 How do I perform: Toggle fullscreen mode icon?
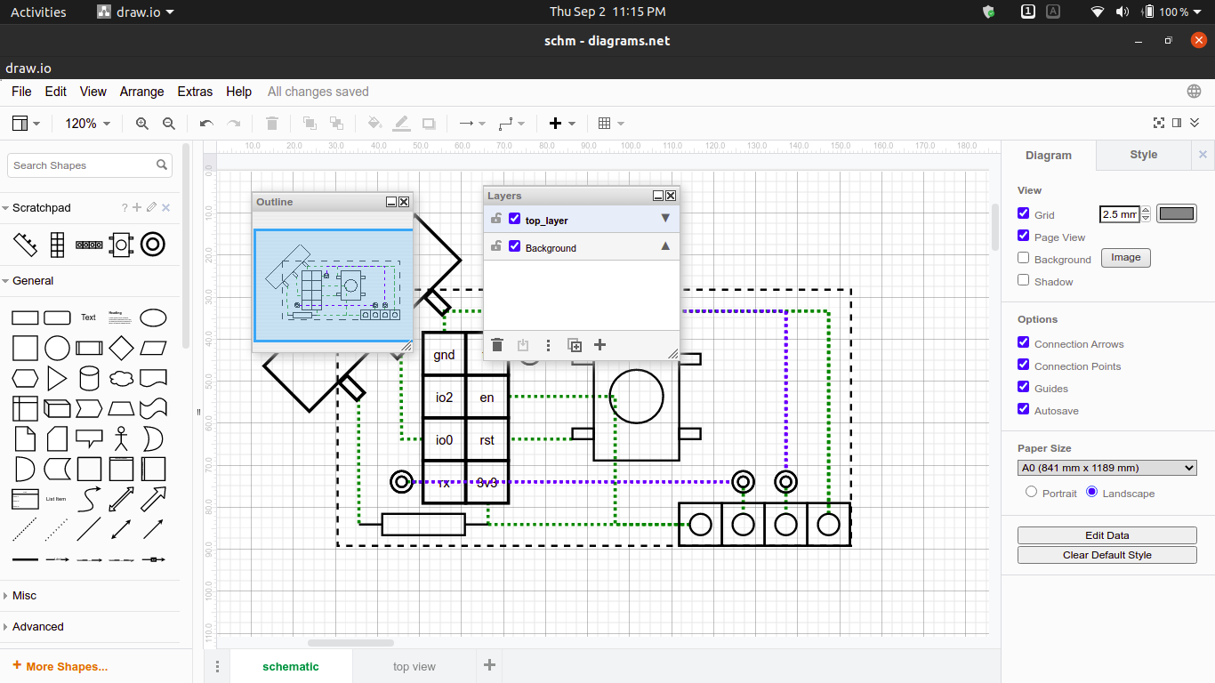coord(1159,124)
